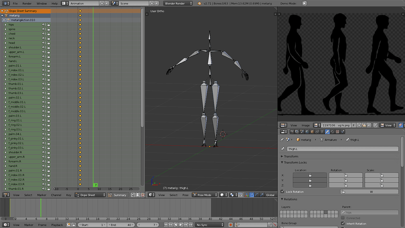Open the Blender Render engine dropdown
Viewport: 405px width, 228px height.
pyautogui.click(x=178, y=3)
